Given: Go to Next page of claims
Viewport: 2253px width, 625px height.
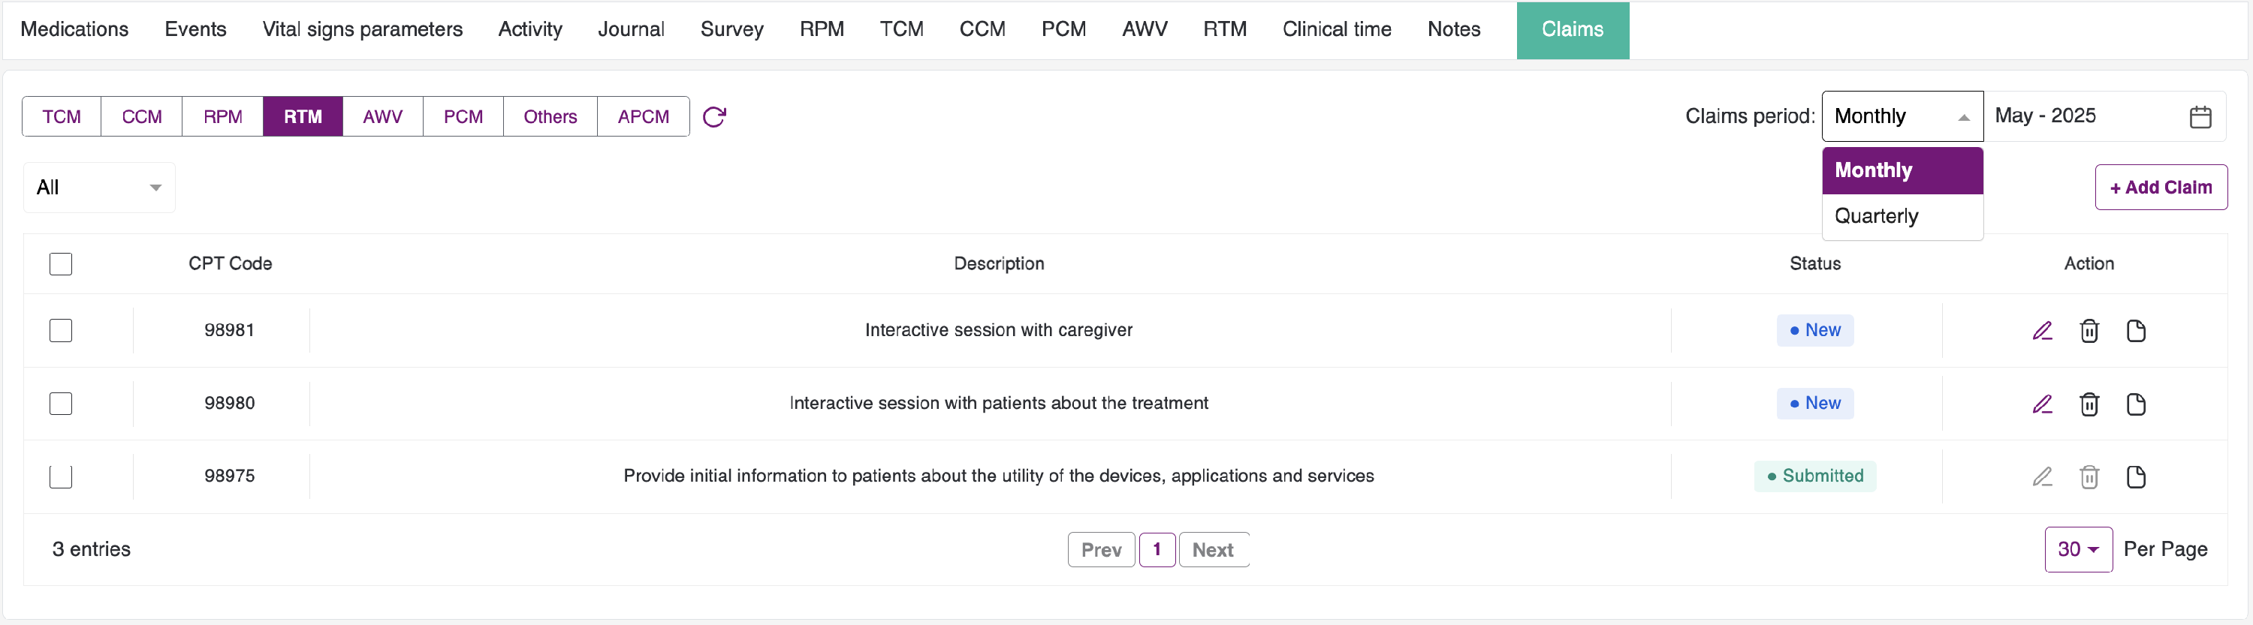Looking at the screenshot, I should click(x=1212, y=550).
